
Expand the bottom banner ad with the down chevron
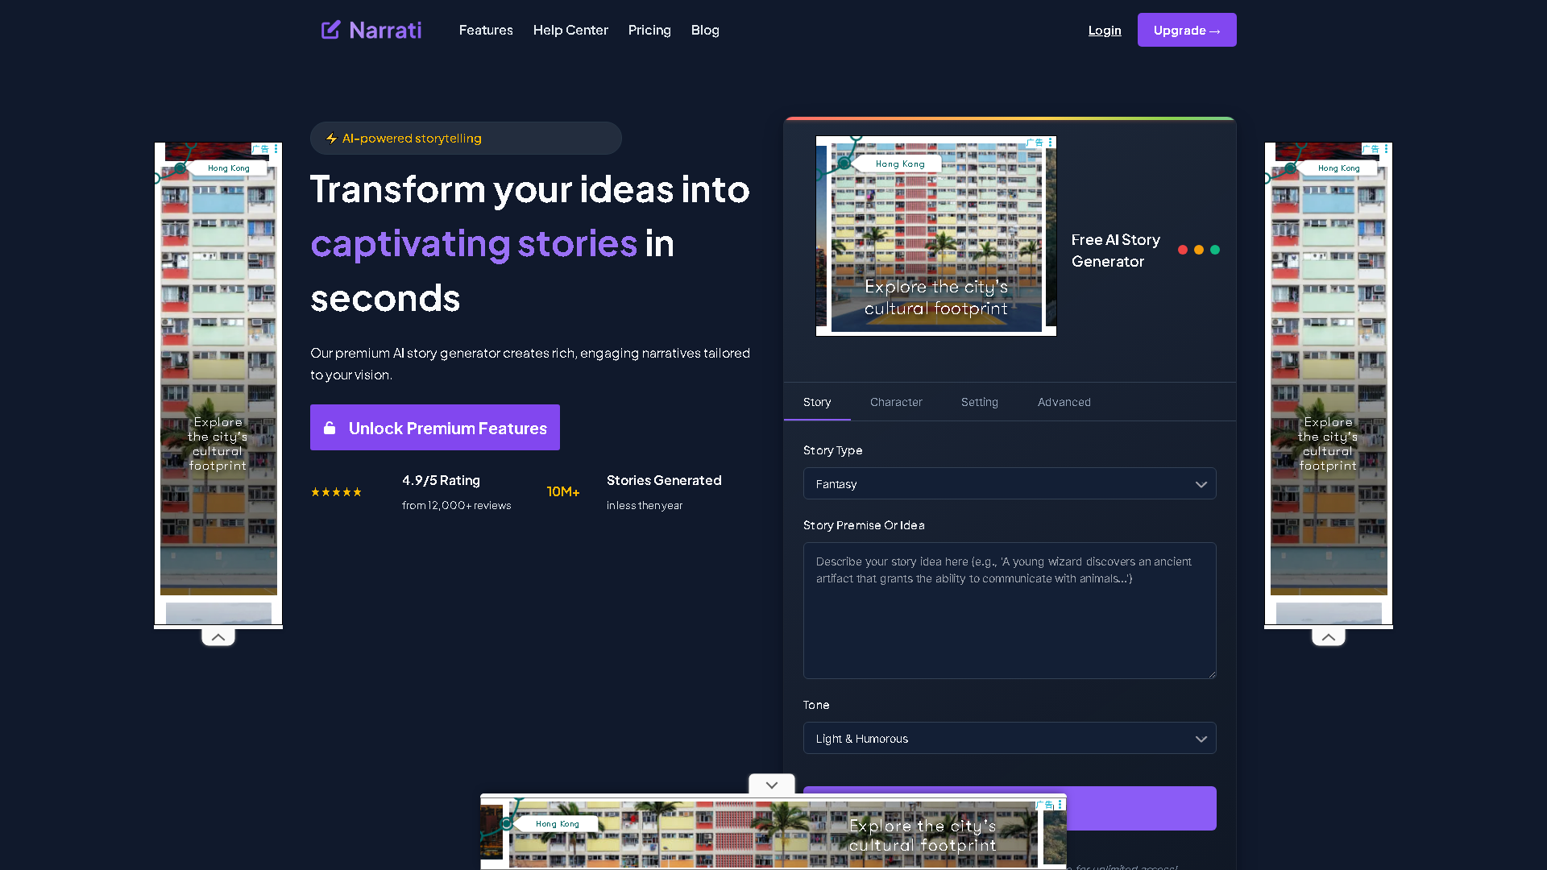tap(771, 785)
